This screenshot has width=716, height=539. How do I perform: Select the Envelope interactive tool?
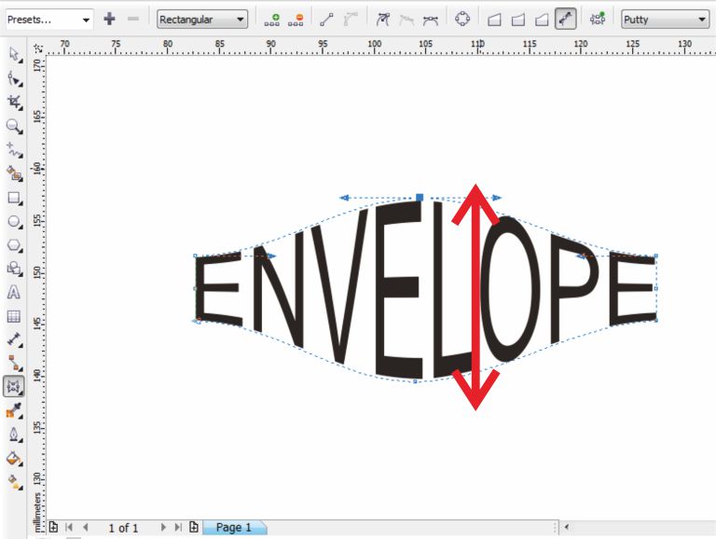tap(14, 387)
